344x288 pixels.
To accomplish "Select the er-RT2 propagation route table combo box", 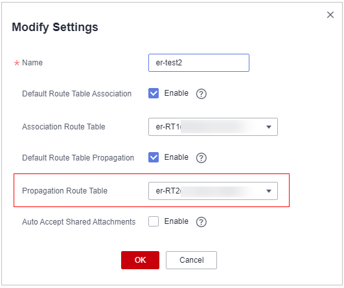I will [x=213, y=191].
